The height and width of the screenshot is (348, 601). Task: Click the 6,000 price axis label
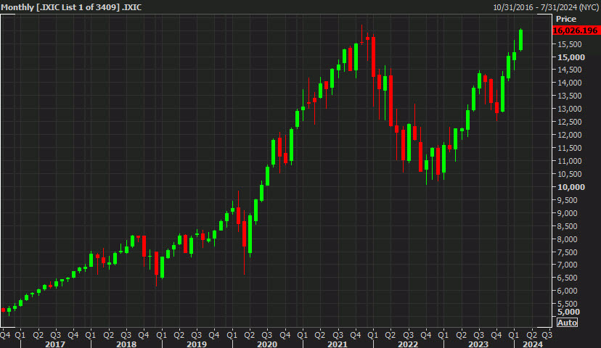568,291
